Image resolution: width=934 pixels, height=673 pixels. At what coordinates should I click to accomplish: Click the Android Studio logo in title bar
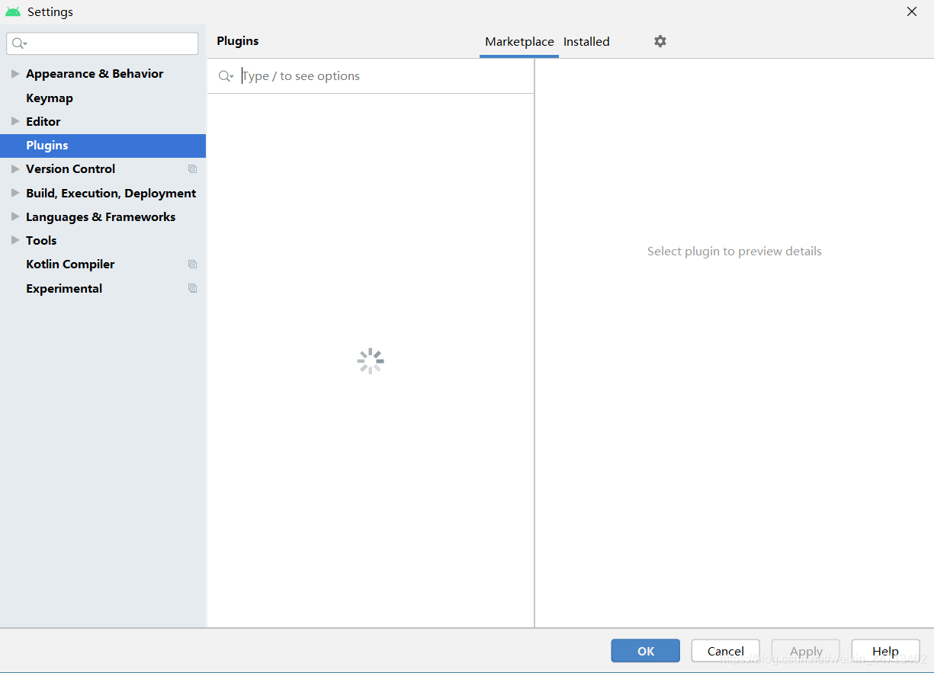13,12
